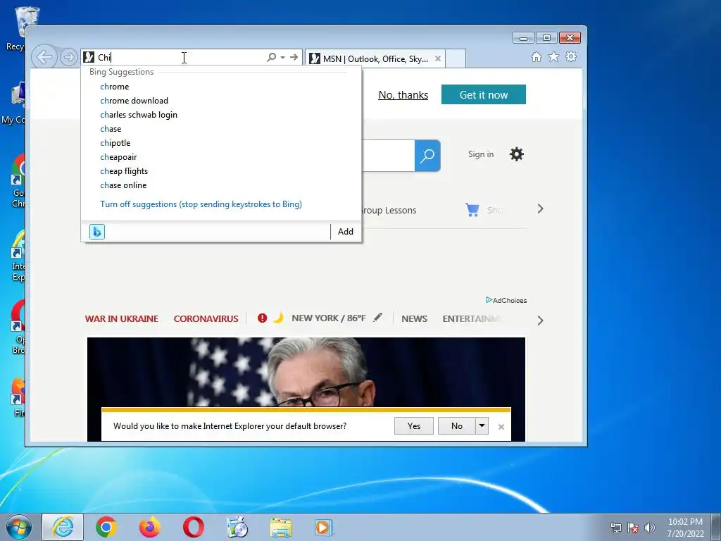The image size is (721, 541).
Task: Launch Firefox from taskbar
Action: 150,527
